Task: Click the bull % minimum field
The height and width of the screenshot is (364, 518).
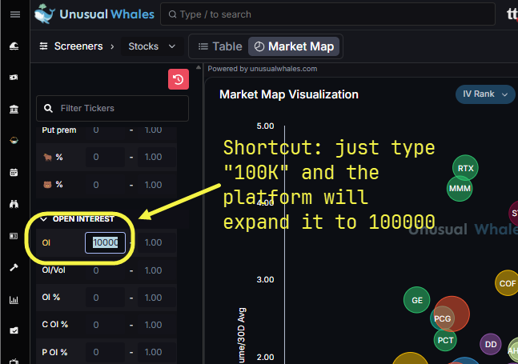Action: tap(105, 157)
